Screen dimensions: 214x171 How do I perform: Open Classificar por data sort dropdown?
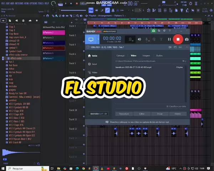tap(175, 106)
